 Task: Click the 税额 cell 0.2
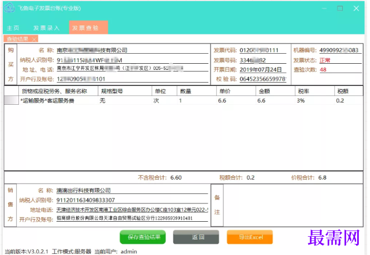tap(349, 100)
